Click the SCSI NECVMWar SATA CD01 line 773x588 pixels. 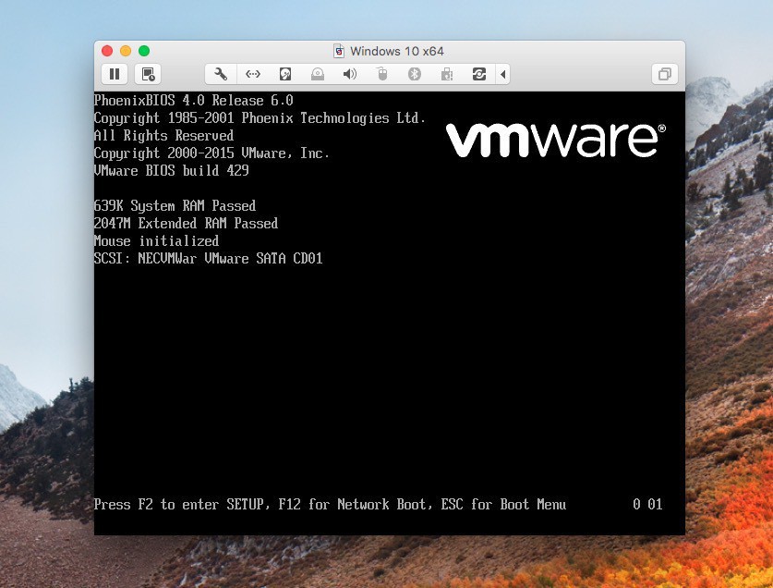pos(208,258)
